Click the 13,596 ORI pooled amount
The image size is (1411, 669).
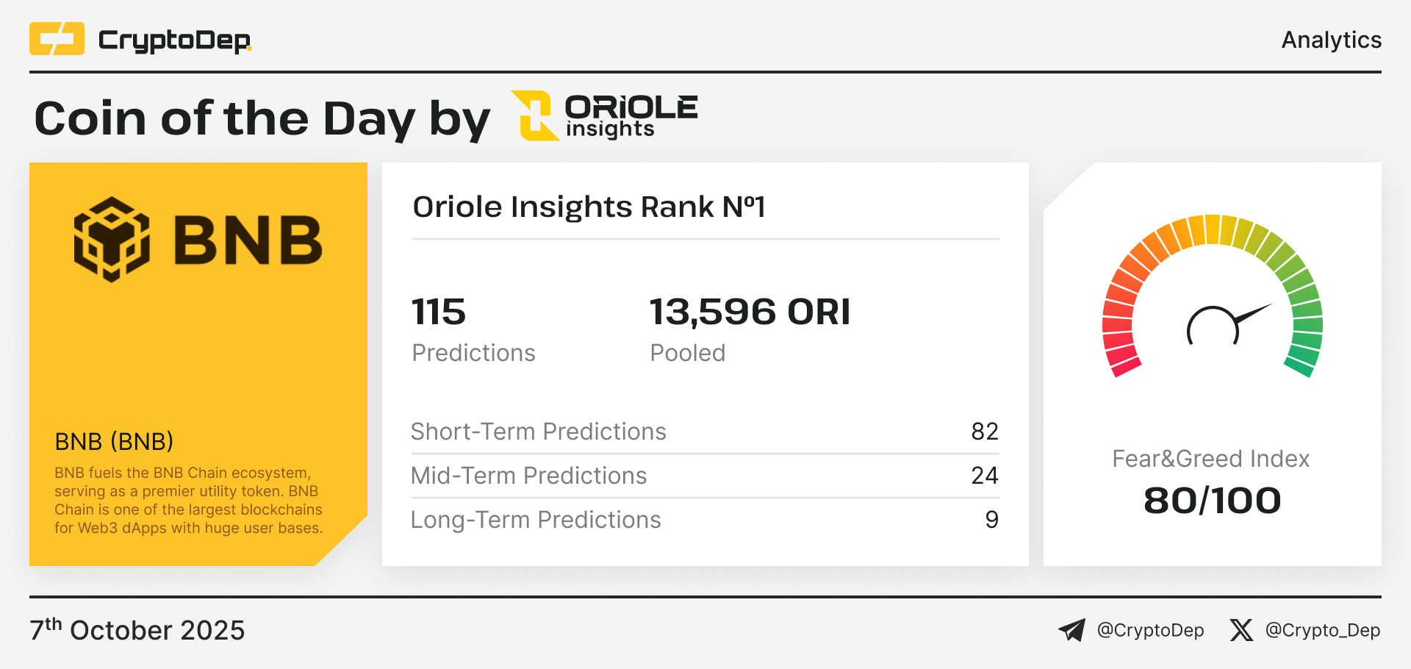tap(750, 312)
